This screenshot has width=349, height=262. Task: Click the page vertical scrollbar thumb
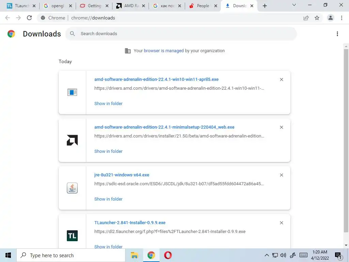[x=346, y=140]
